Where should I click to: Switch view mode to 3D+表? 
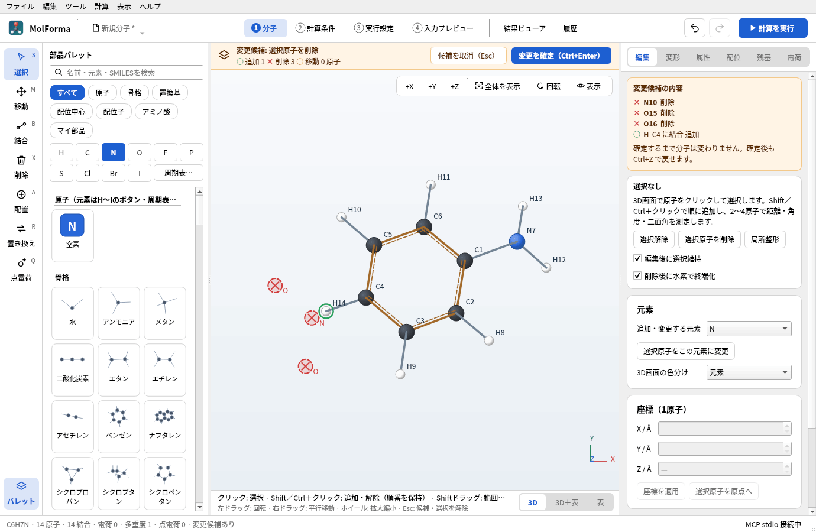click(x=566, y=502)
